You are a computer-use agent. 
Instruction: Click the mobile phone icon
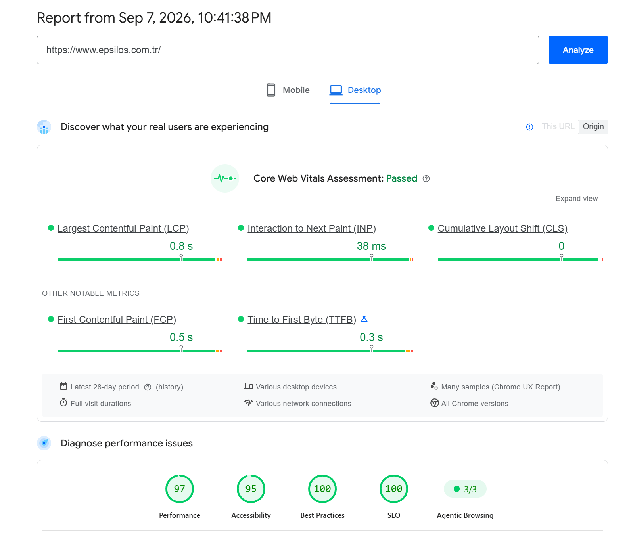271,90
